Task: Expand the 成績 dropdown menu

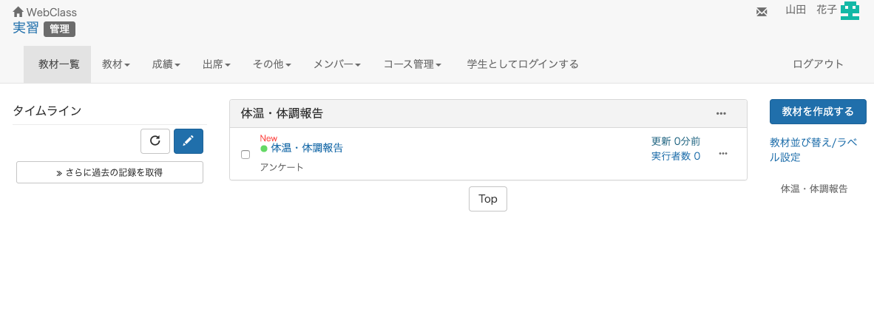Action: point(166,64)
